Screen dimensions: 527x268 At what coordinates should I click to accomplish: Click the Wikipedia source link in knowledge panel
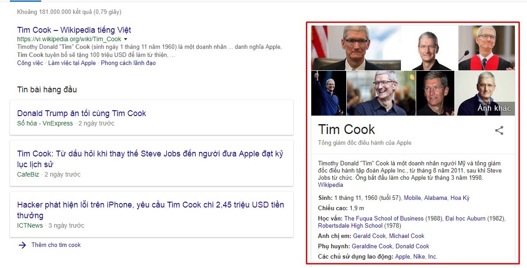(331, 185)
